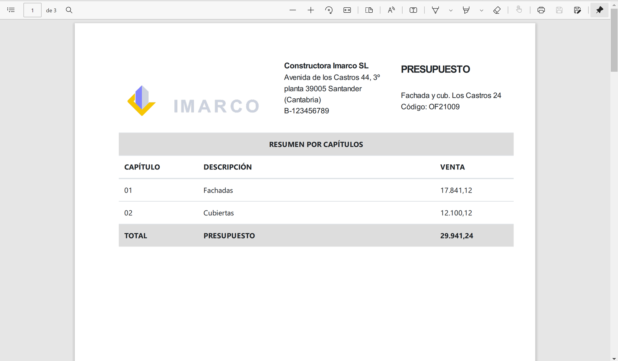The width and height of the screenshot is (618, 361).
Task: Expand the Highlight options dropdown
Action: tap(481, 10)
